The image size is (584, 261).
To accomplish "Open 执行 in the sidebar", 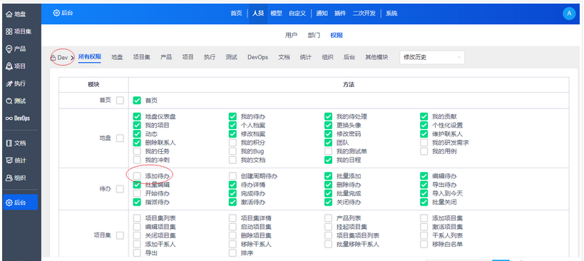I will [x=16, y=83].
